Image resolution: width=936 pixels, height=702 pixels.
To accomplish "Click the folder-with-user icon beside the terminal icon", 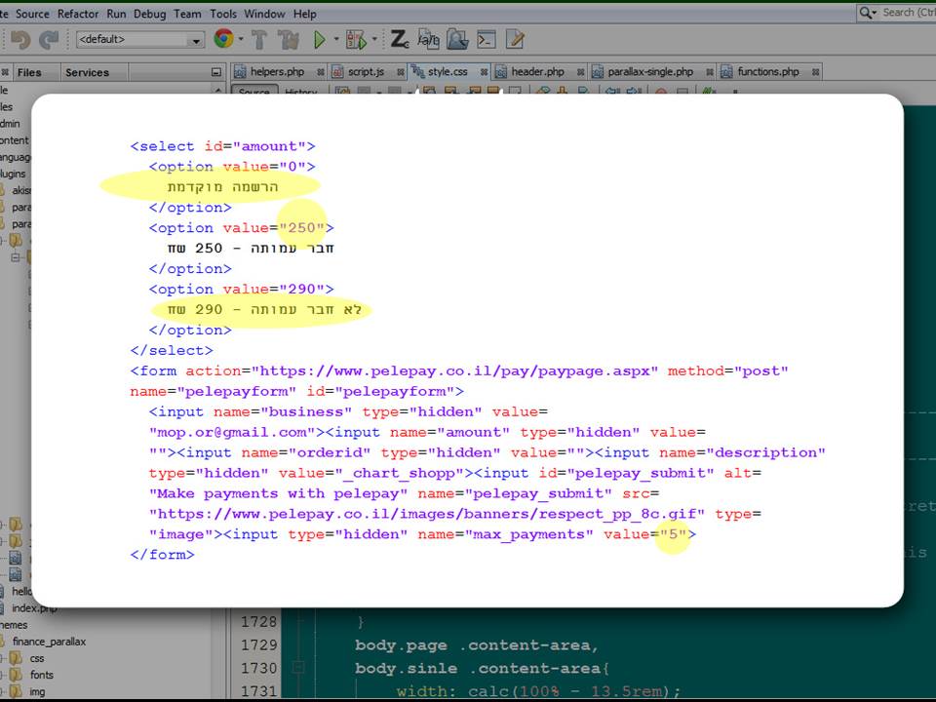I will coord(457,39).
